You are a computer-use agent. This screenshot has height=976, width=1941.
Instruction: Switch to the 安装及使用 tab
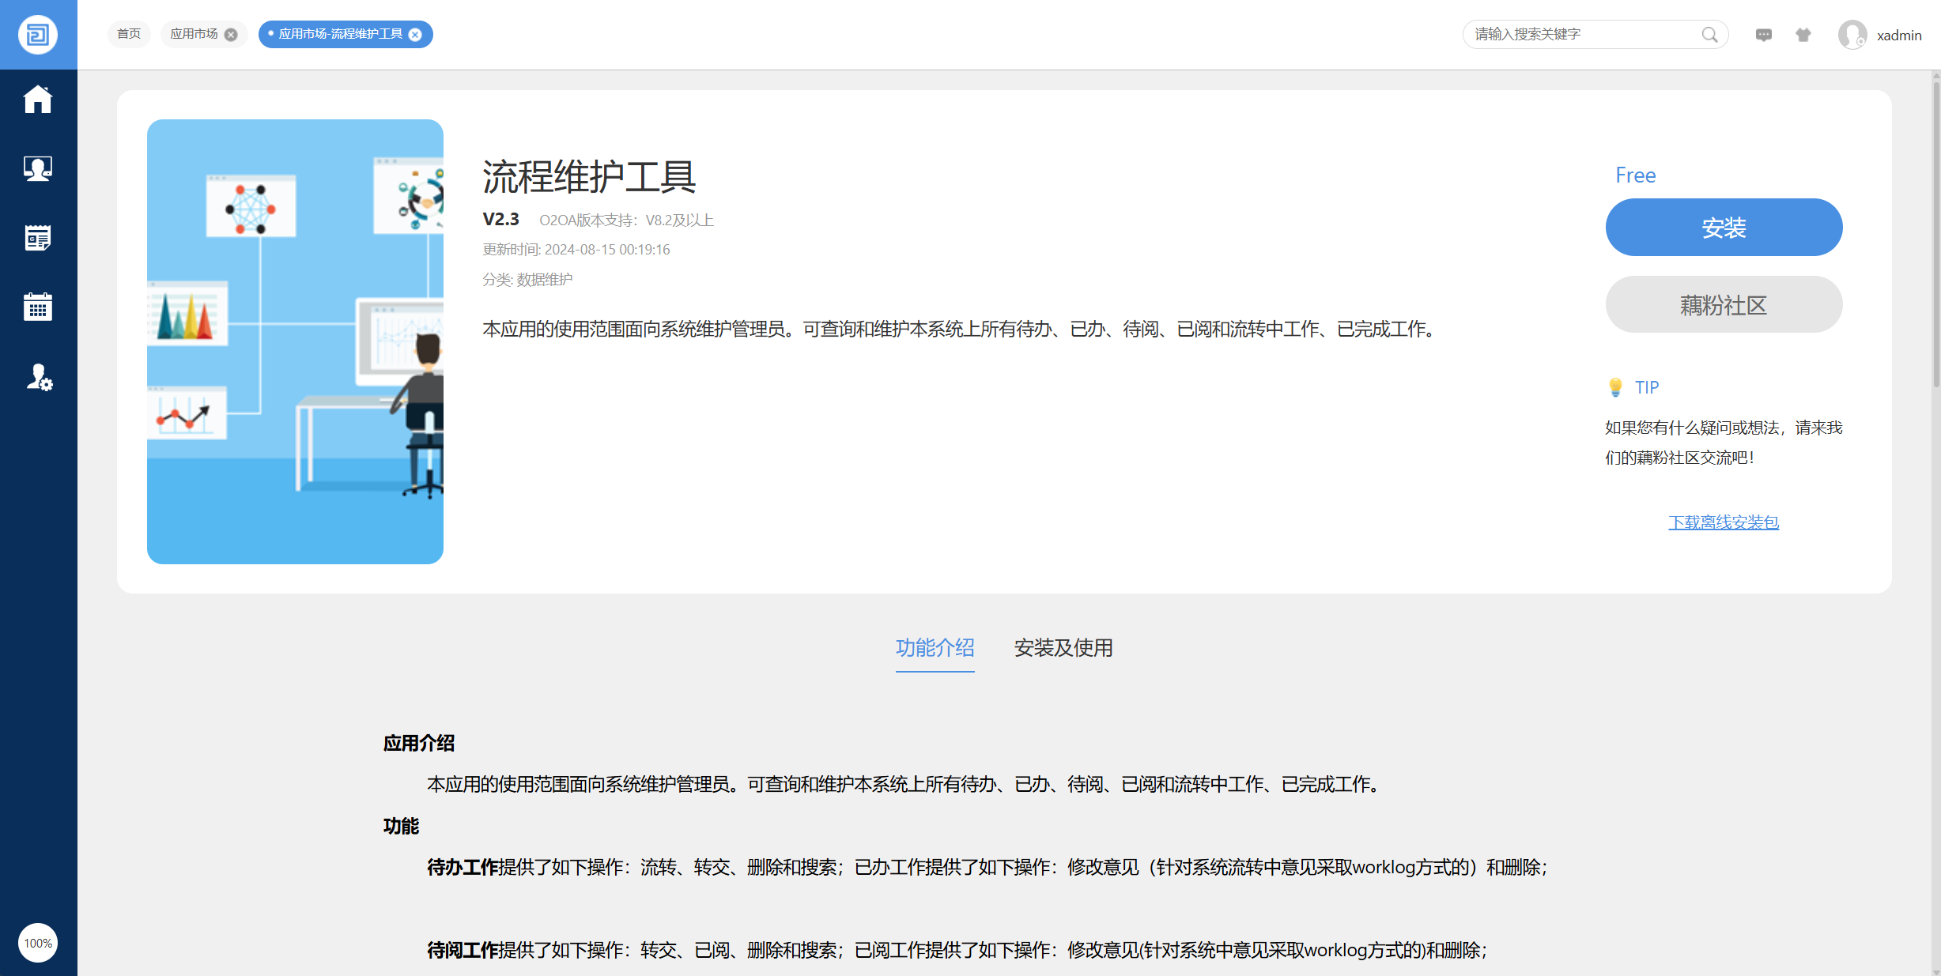pyautogui.click(x=1063, y=648)
